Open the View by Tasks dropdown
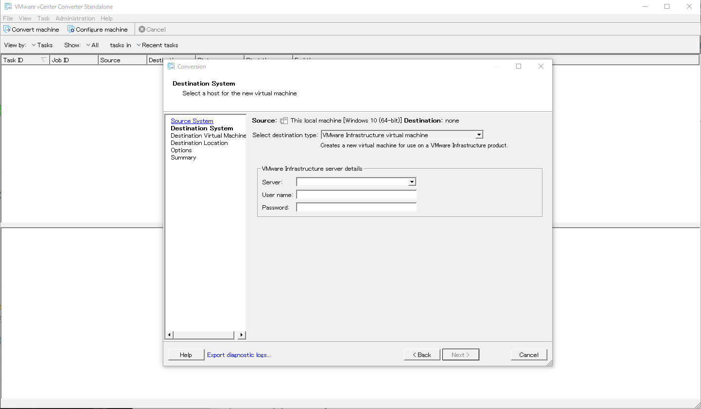 [x=42, y=45]
